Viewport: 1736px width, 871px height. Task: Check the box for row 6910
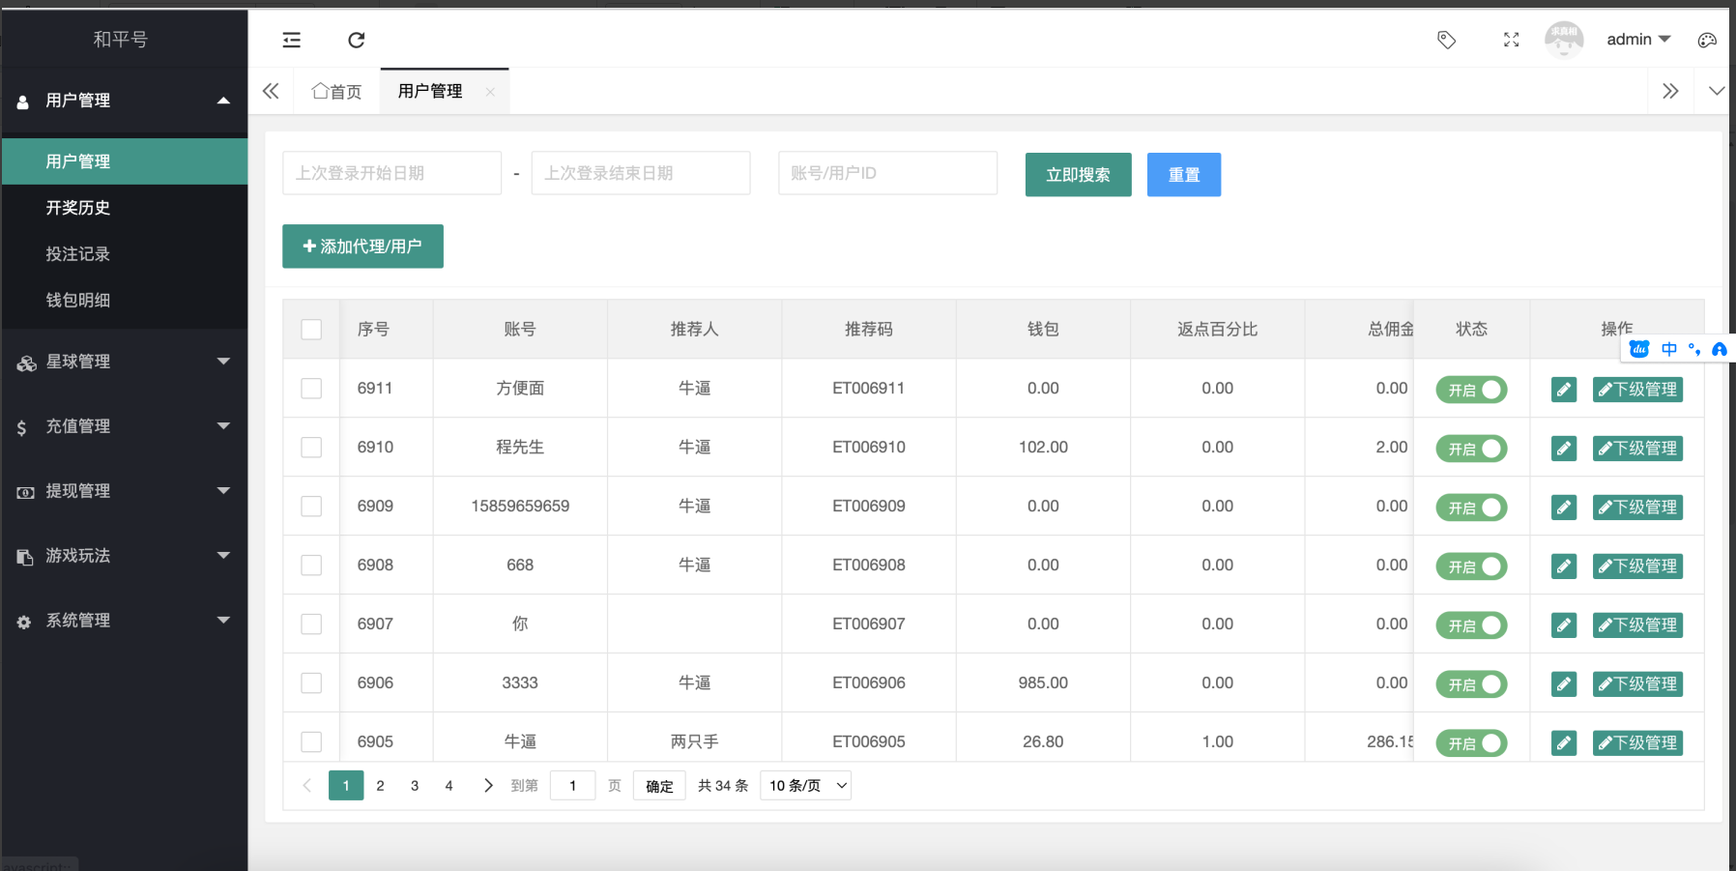click(311, 448)
